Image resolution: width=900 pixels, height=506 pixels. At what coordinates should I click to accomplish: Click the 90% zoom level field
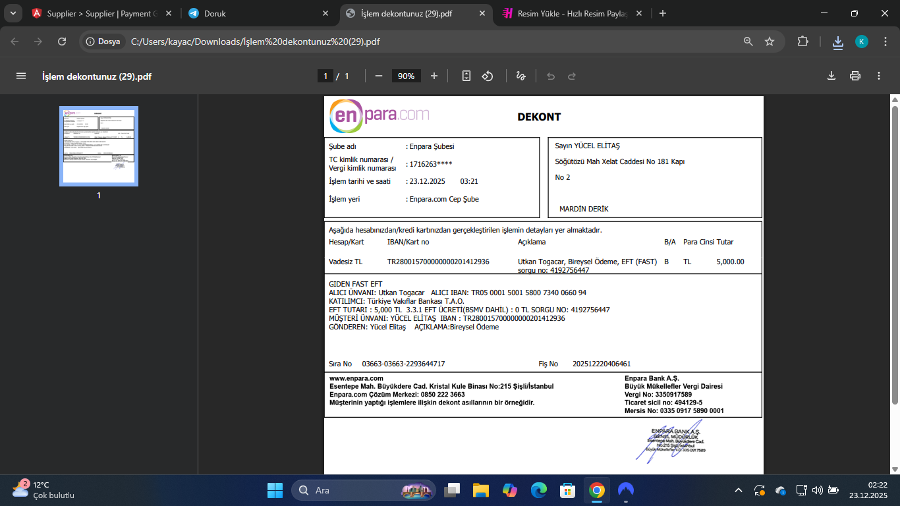point(407,76)
